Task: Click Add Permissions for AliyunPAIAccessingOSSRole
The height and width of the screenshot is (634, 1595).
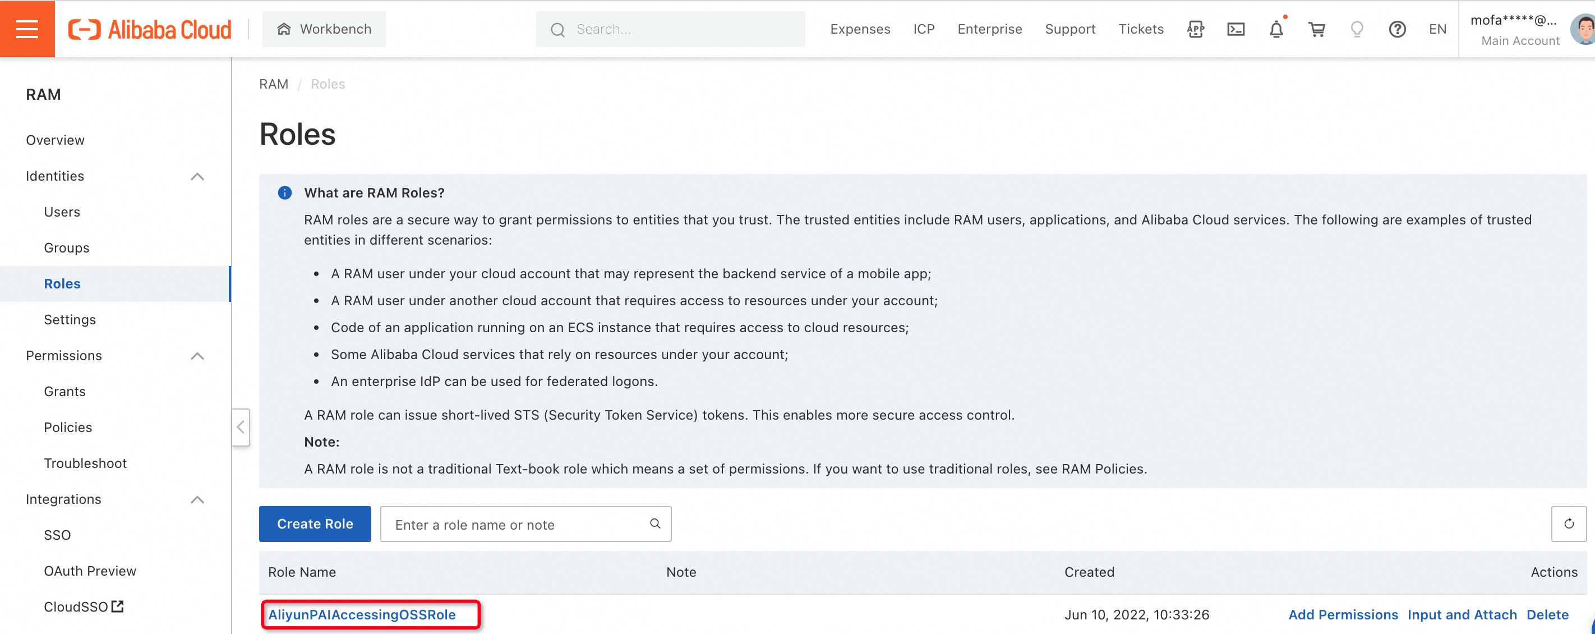Action: 1343,615
